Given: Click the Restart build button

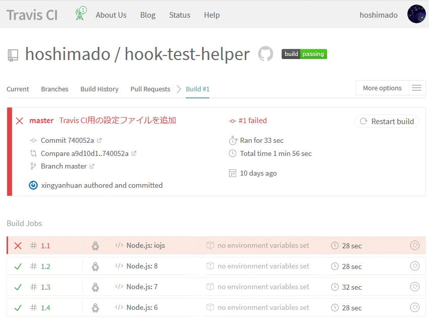Looking at the screenshot, I should point(387,121).
